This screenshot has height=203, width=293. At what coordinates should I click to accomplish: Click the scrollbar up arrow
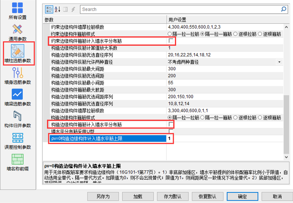click(x=286, y=27)
